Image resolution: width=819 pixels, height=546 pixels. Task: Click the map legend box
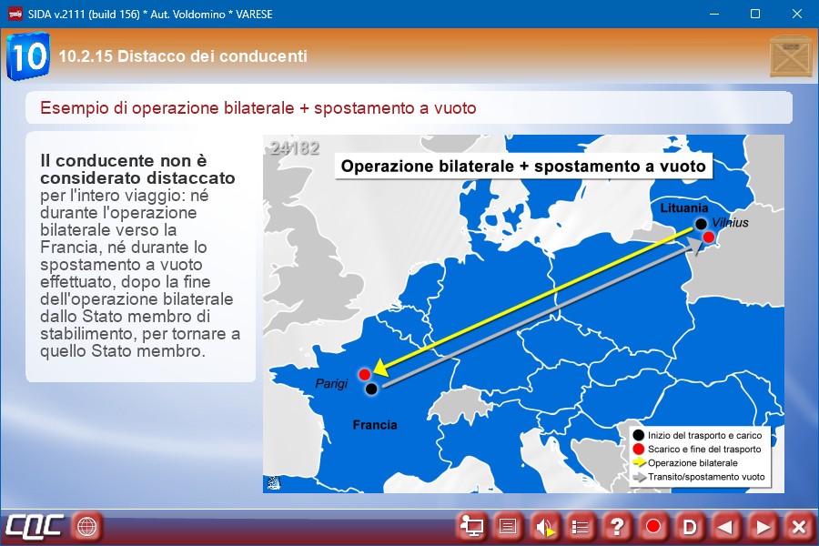[x=701, y=456]
